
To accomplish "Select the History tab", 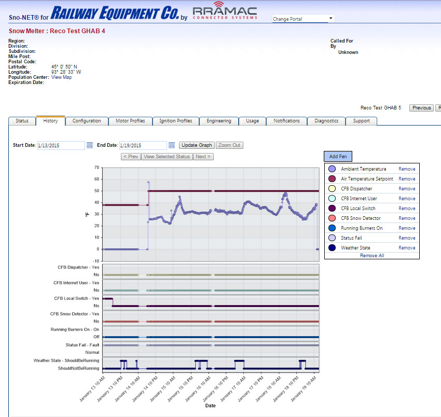I will click(x=51, y=121).
